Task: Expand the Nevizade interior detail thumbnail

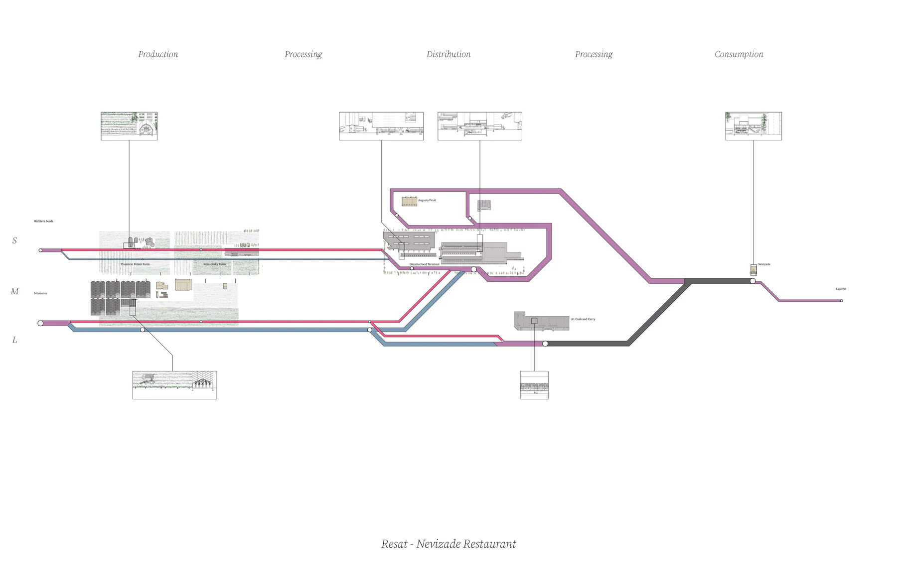Action: (752, 125)
